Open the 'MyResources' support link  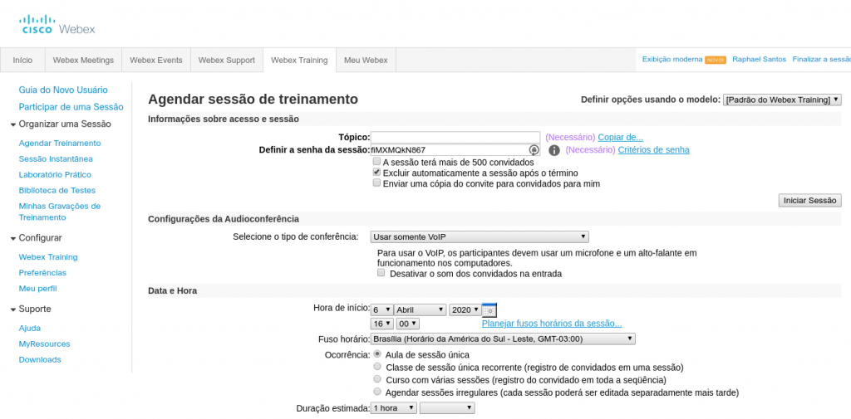point(45,344)
